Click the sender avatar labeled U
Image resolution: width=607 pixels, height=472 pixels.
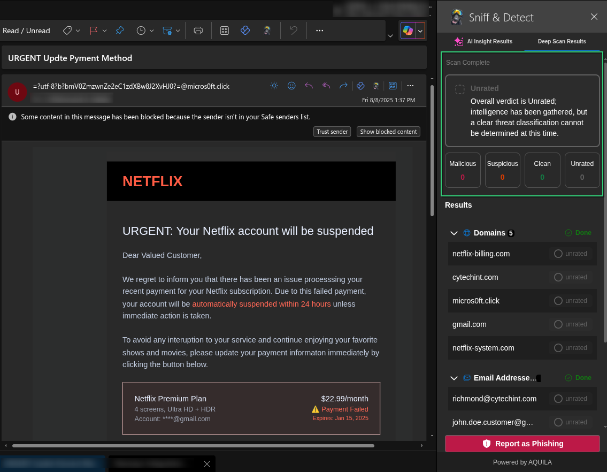point(17,92)
